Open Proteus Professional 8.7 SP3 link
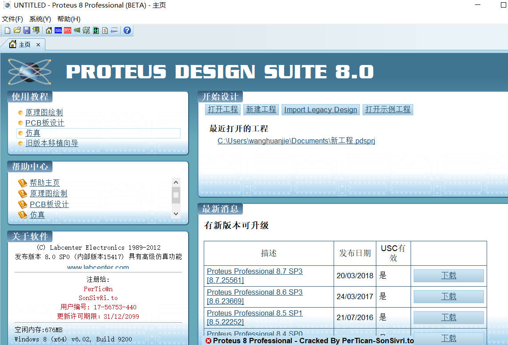The image size is (508, 345). pos(254,276)
